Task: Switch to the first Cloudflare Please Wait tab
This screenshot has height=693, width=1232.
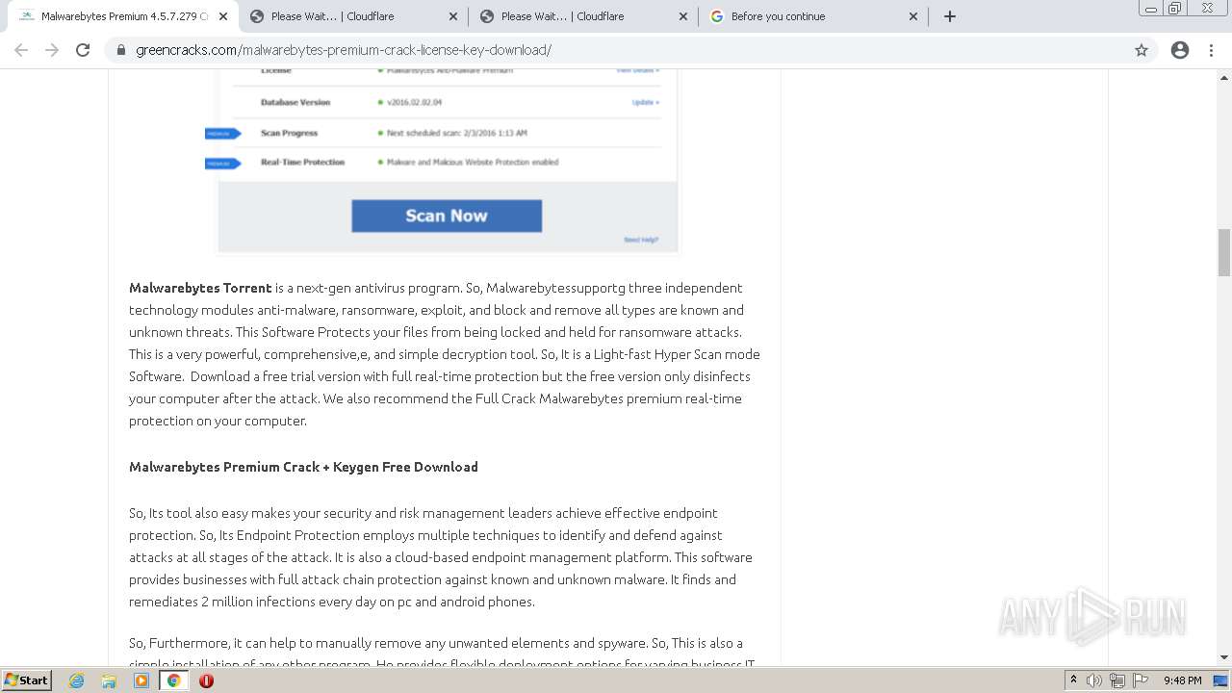Action: (x=353, y=16)
